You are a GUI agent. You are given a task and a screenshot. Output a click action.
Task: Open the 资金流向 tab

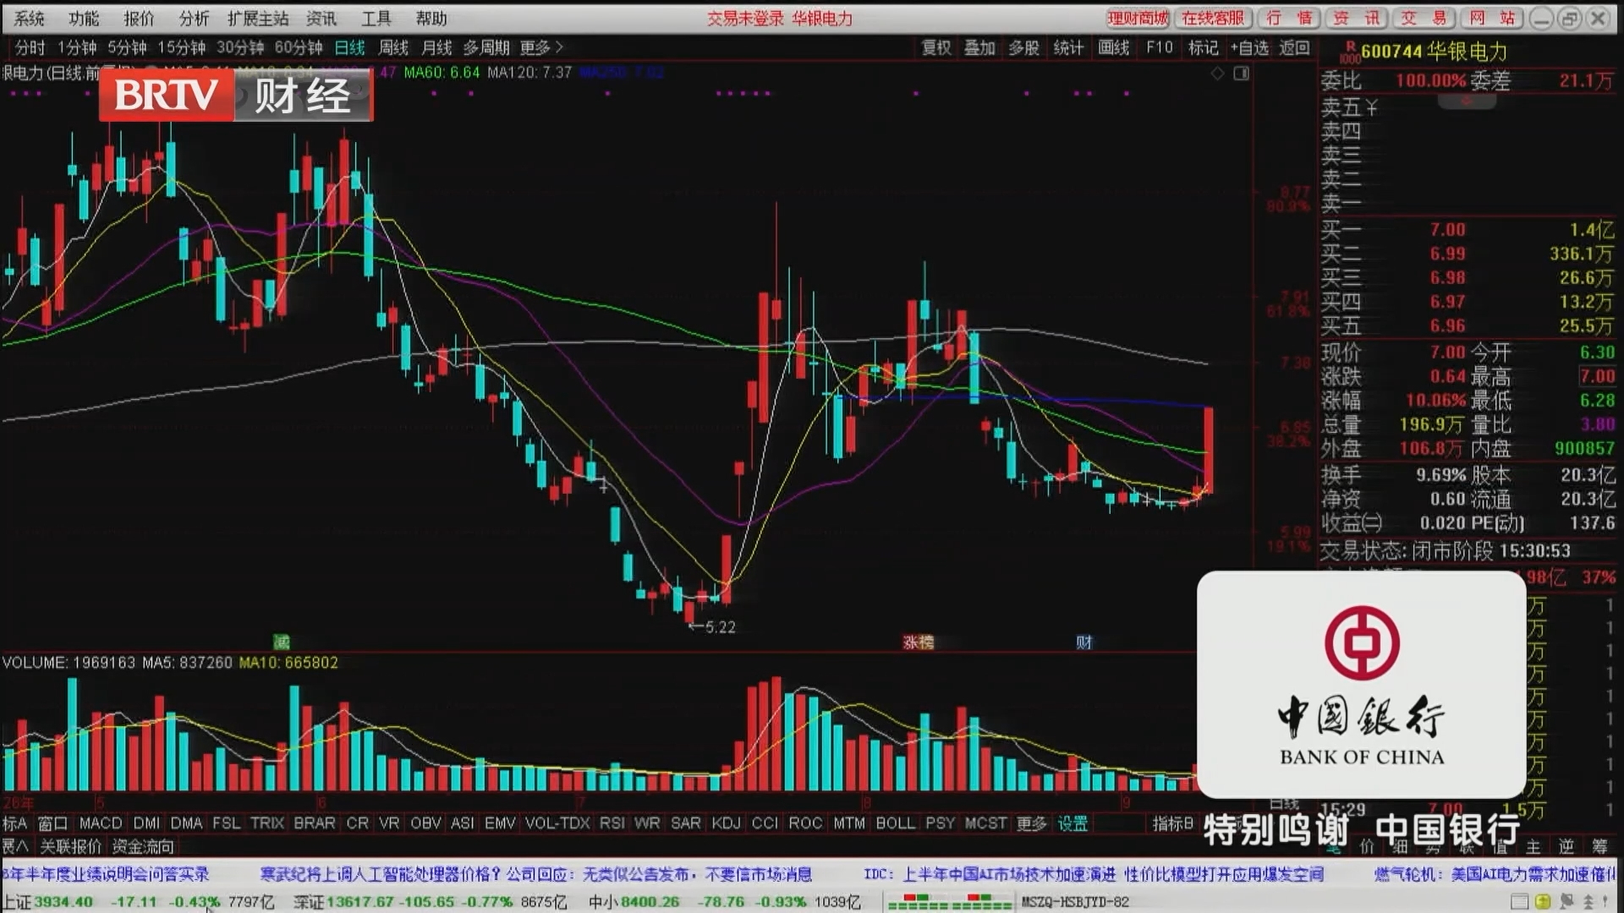[143, 846]
